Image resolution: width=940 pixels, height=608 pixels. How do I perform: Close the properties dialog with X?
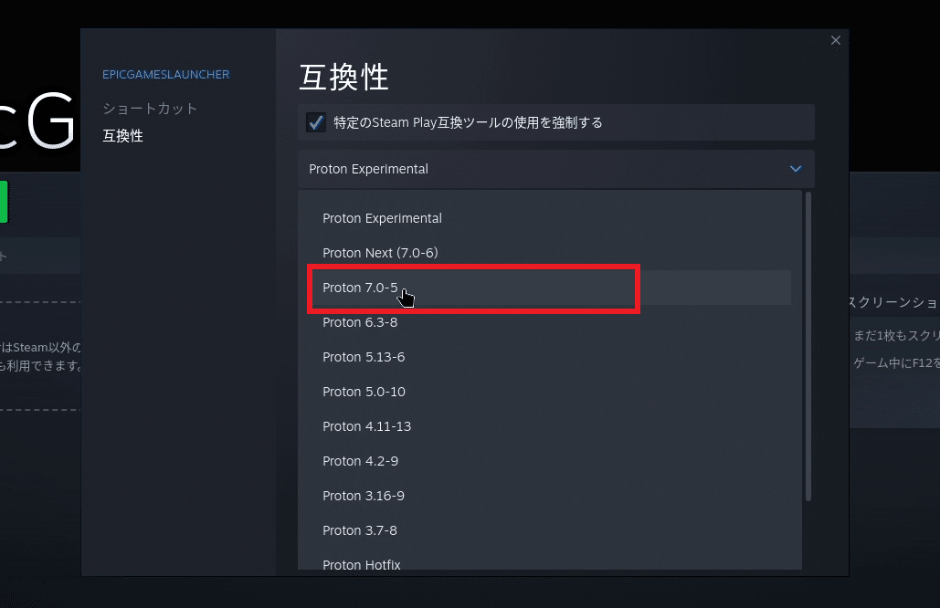click(x=836, y=40)
